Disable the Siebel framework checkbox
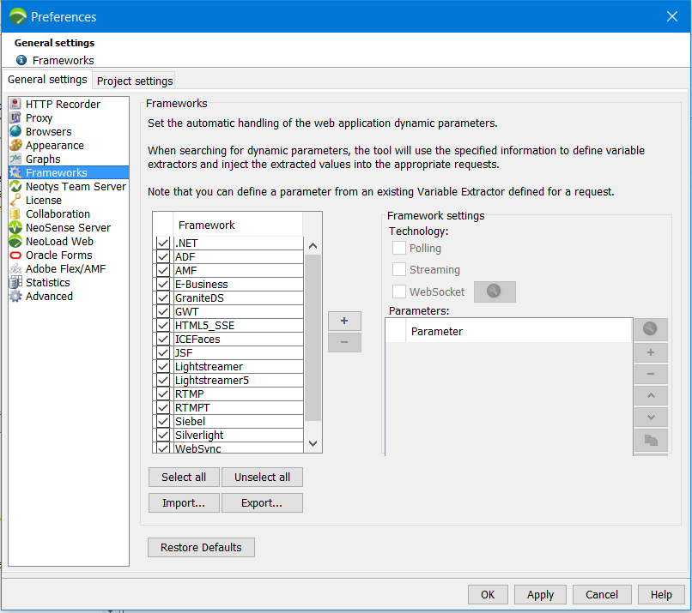 [162, 422]
